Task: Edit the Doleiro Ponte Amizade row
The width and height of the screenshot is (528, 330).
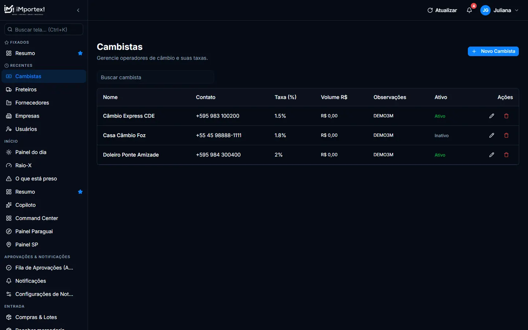Action: point(492,155)
